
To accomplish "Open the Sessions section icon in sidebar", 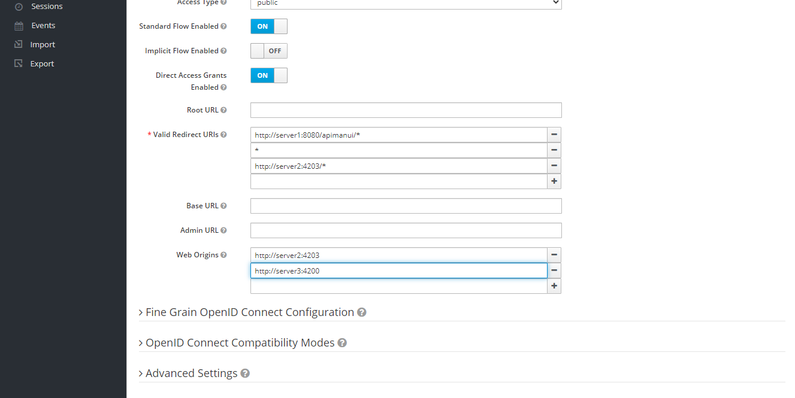I will pos(17,6).
